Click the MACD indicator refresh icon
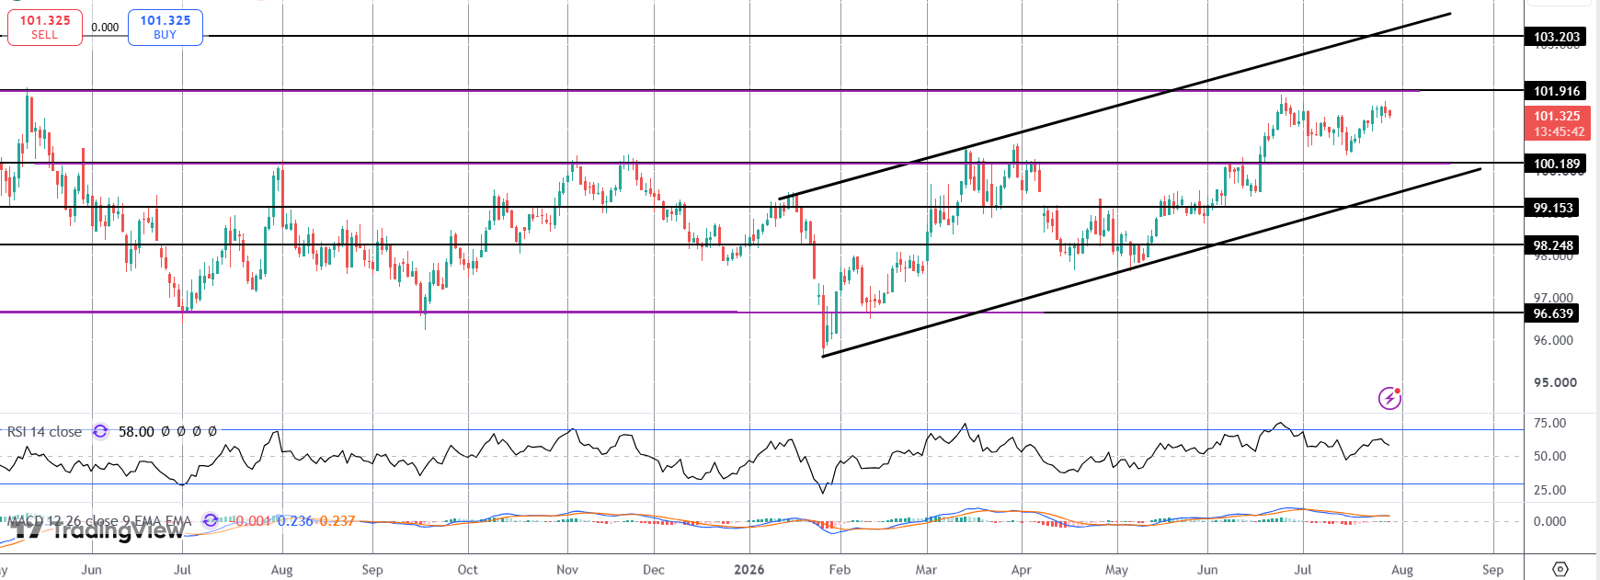Viewport: 1600px width, 580px height. coord(210,521)
